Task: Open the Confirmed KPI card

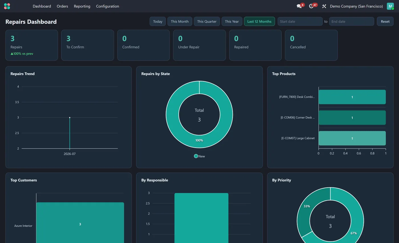Action: tap(143, 45)
